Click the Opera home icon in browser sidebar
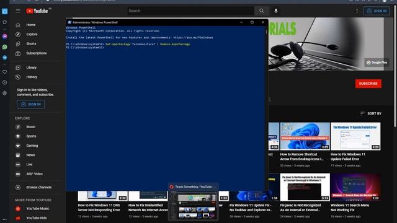Screen dimensions: 397x223 (x=4, y=11)
